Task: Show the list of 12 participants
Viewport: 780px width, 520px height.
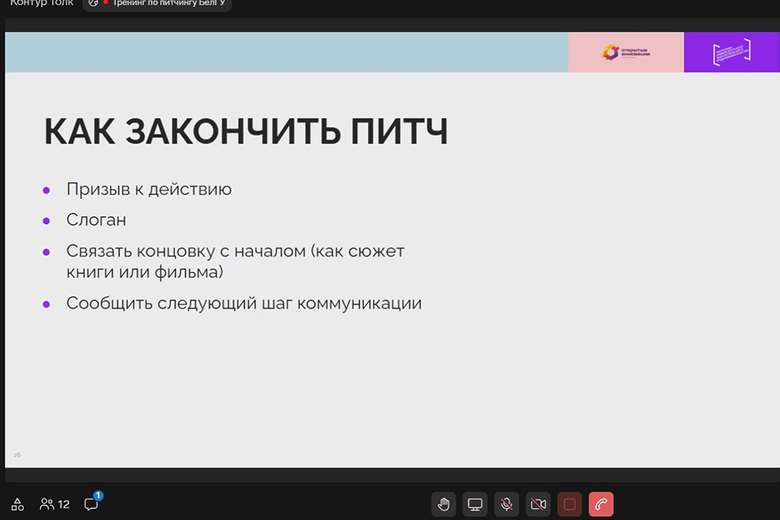Action: click(x=55, y=504)
